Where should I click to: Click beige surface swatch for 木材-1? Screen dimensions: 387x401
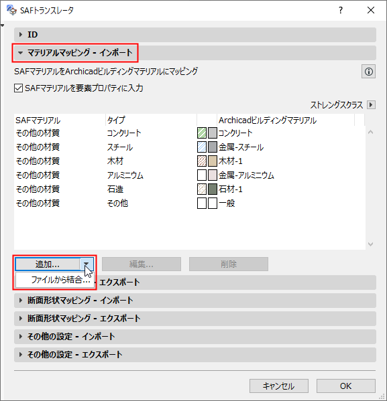point(213,161)
